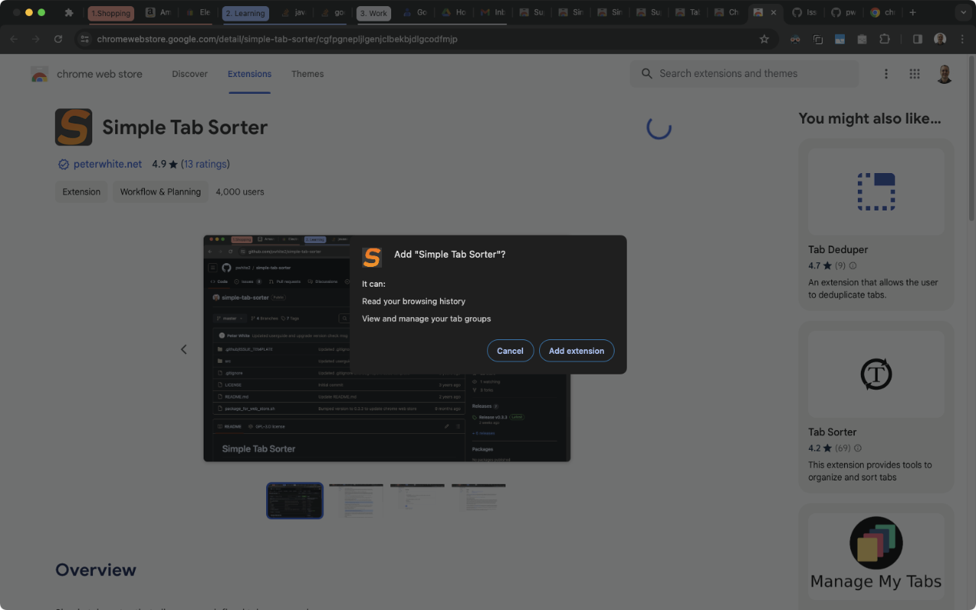The image size is (976, 610).
Task: Click the Add extension button
Action: tap(576, 350)
